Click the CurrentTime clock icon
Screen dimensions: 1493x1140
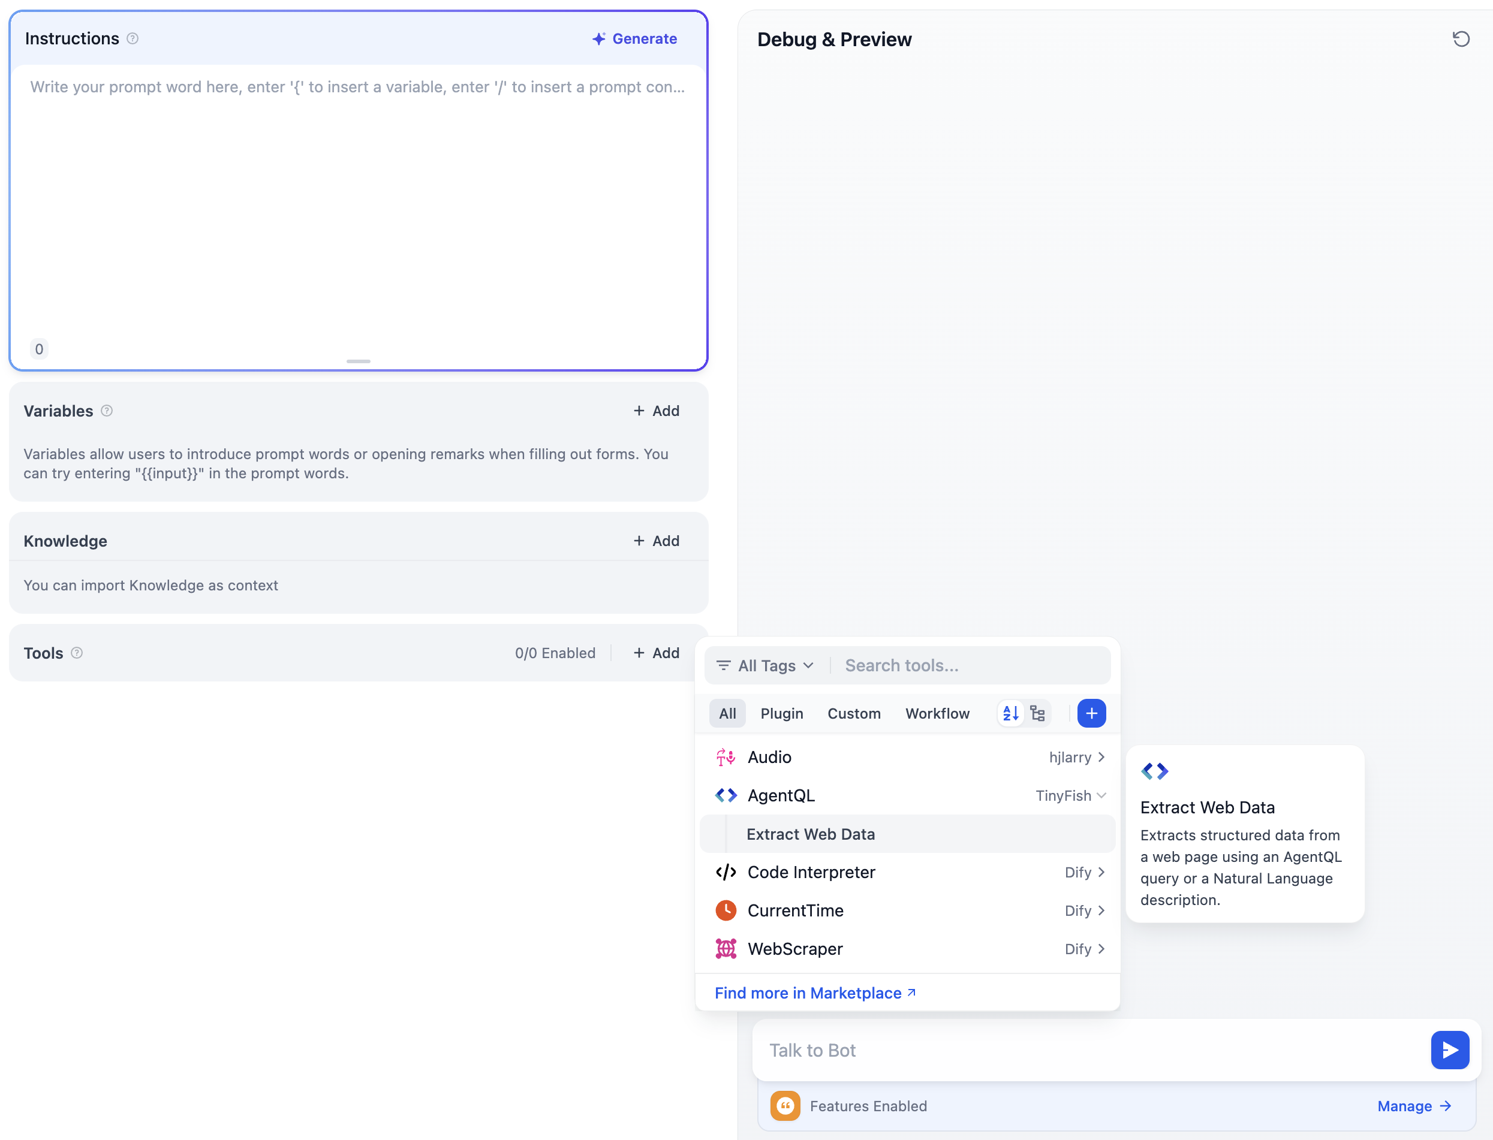click(x=726, y=910)
